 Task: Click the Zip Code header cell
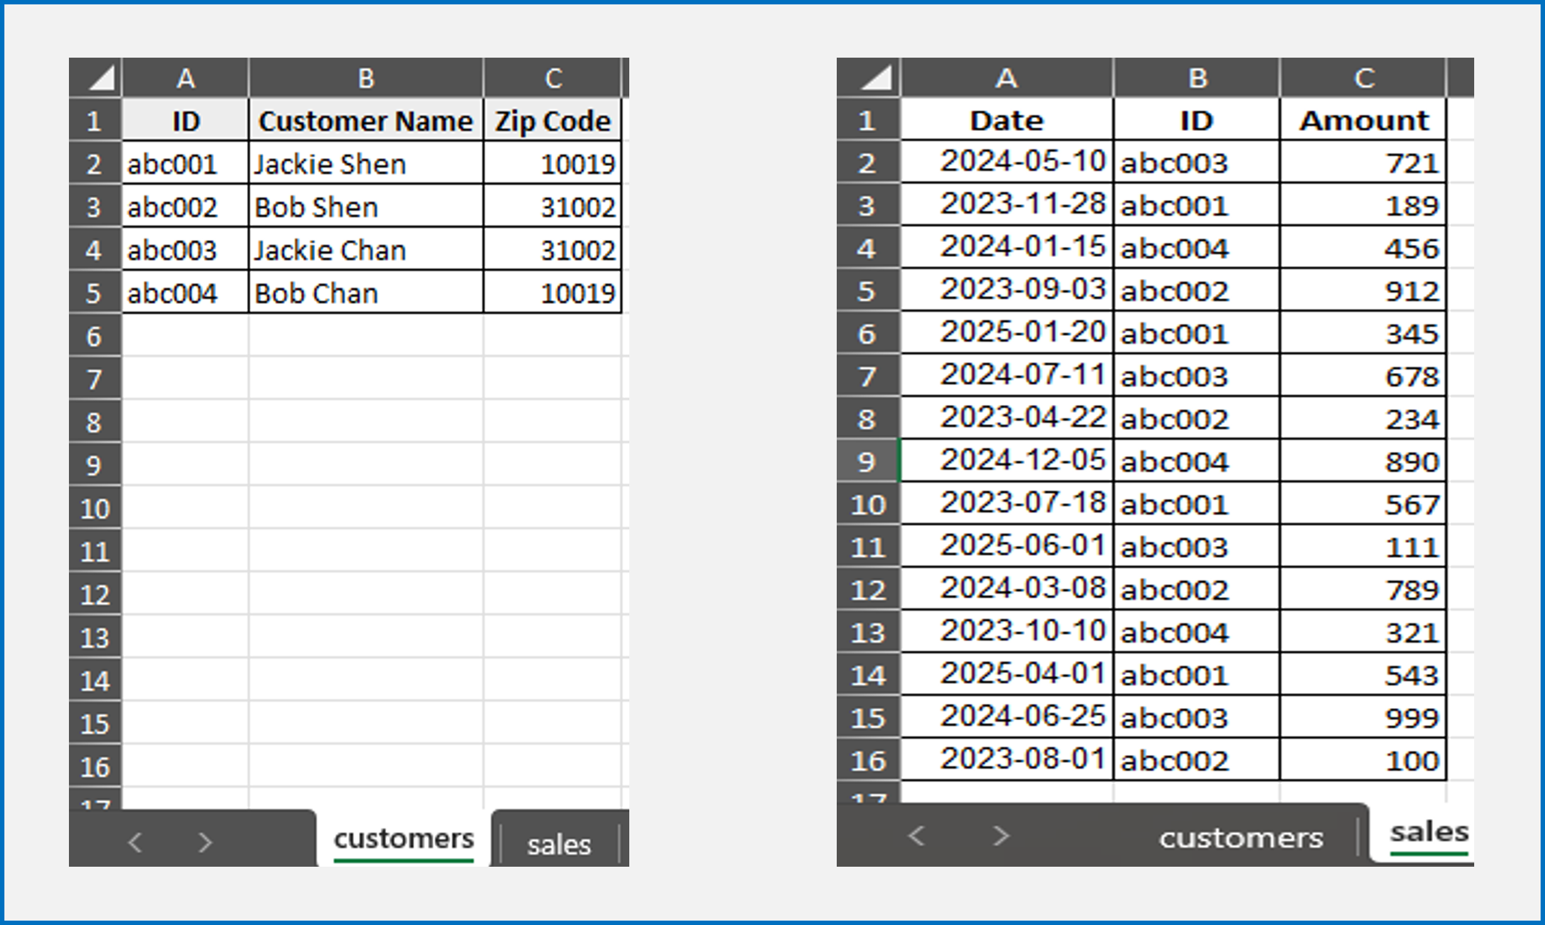click(552, 120)
